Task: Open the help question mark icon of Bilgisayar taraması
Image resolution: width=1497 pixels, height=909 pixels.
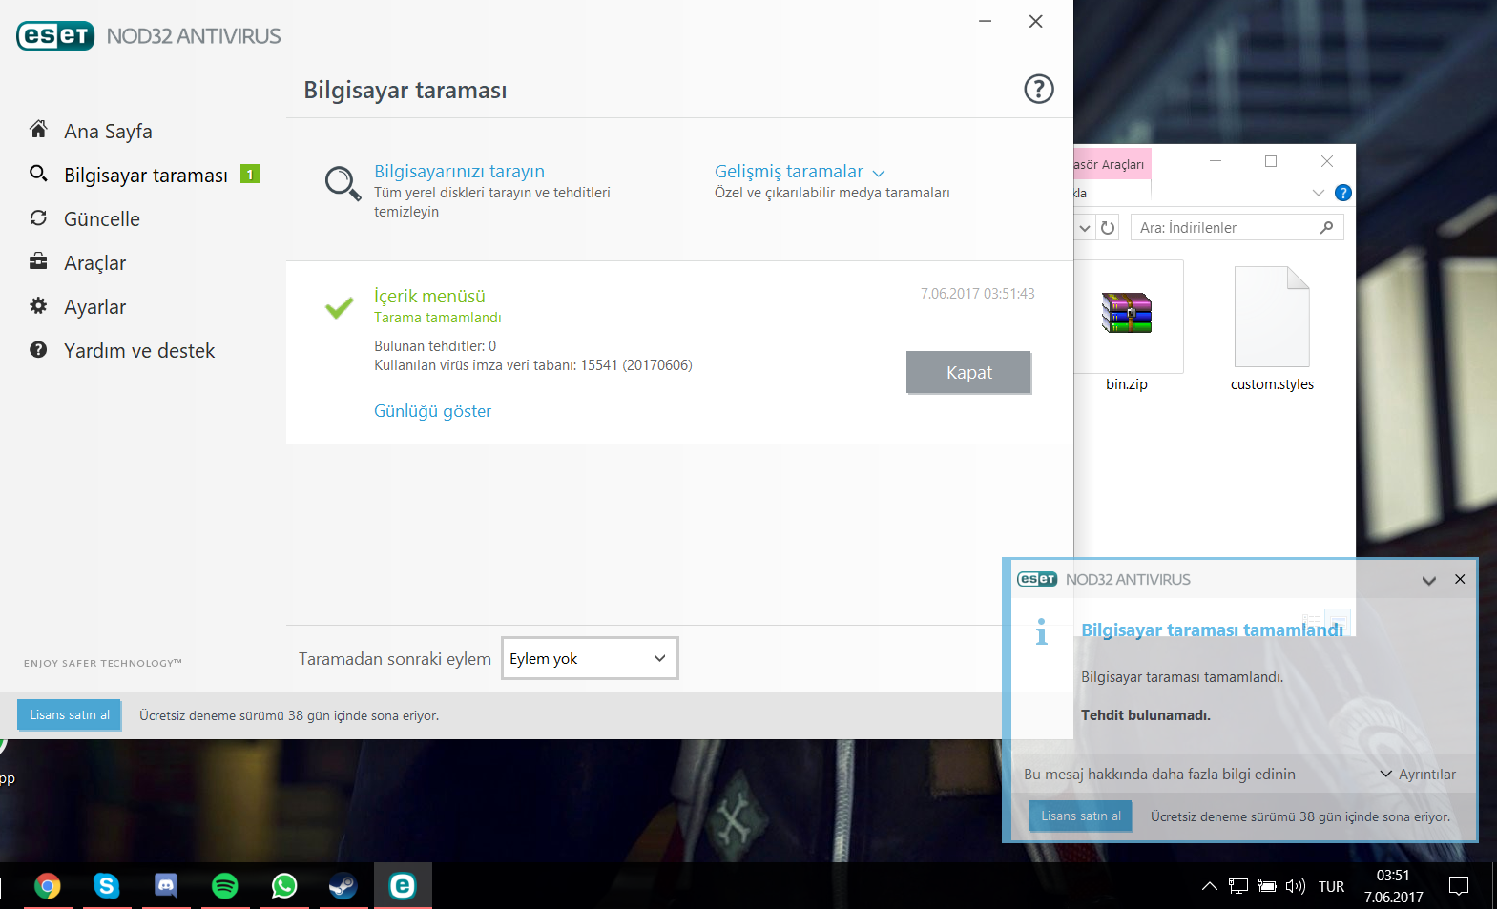Action: 1039,89
